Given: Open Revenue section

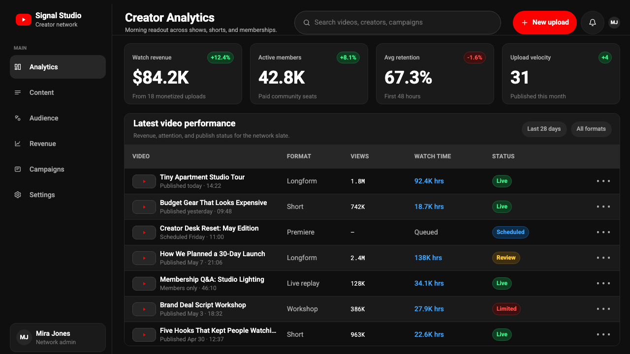Looking at the screenshot, I should point(58,144).
